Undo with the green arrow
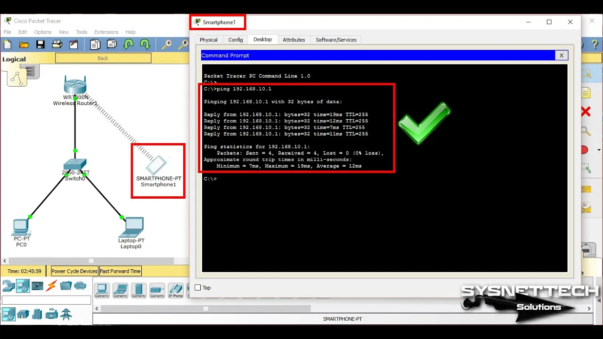Image resolution: width=603 pixels, height=339 pixels. point(128,45)
